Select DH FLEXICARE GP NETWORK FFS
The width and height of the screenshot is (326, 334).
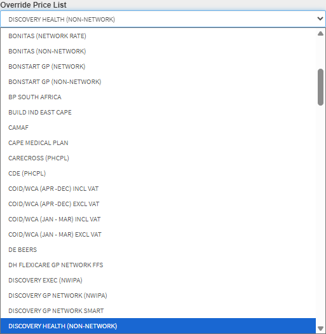click(x=158, y=265)
